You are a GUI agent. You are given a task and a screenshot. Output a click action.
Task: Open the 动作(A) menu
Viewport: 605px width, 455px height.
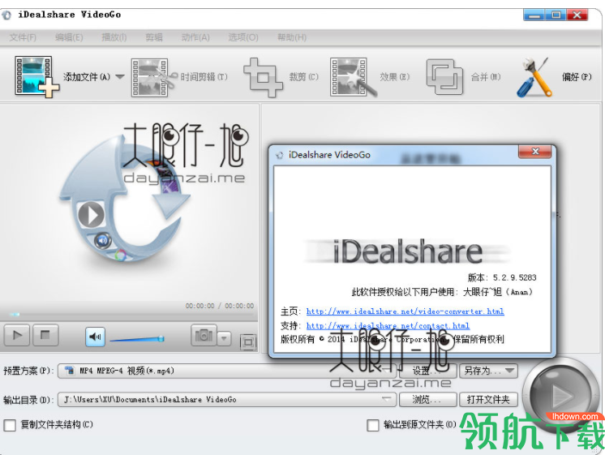tap(195, 37)
